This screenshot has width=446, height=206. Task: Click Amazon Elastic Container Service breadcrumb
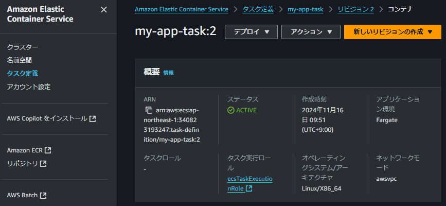point(182,9)
